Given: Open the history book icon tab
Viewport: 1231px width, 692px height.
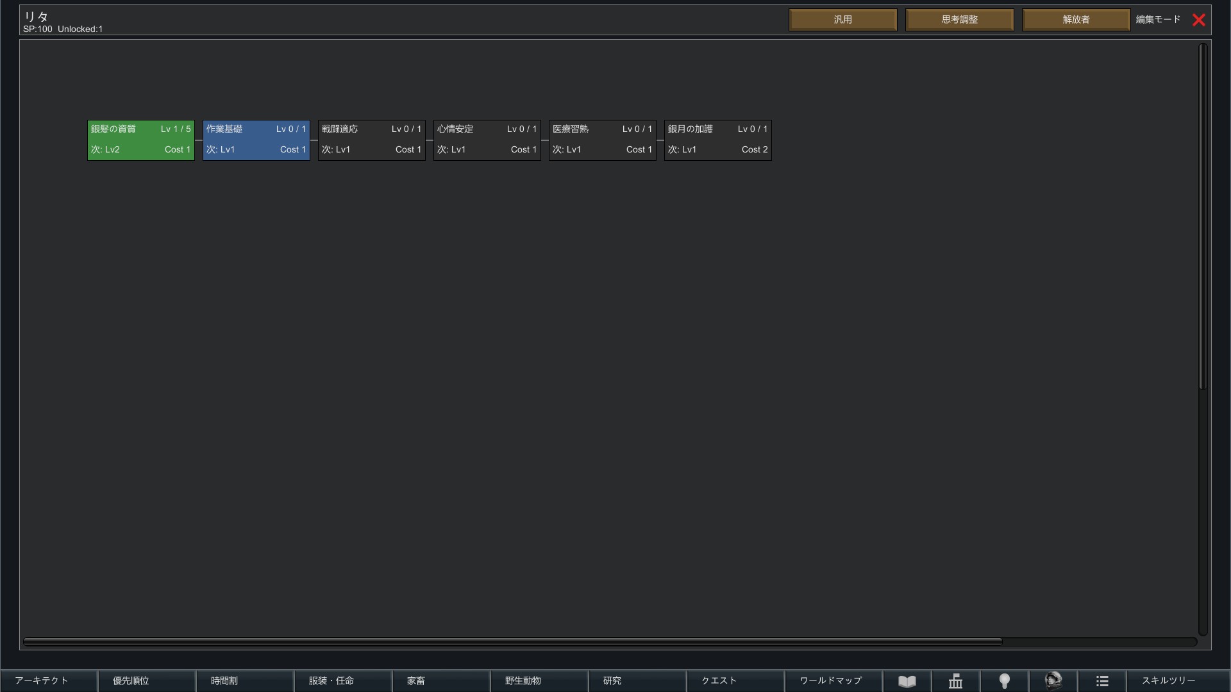Looking at the screenshot, I should coord(907,681).
